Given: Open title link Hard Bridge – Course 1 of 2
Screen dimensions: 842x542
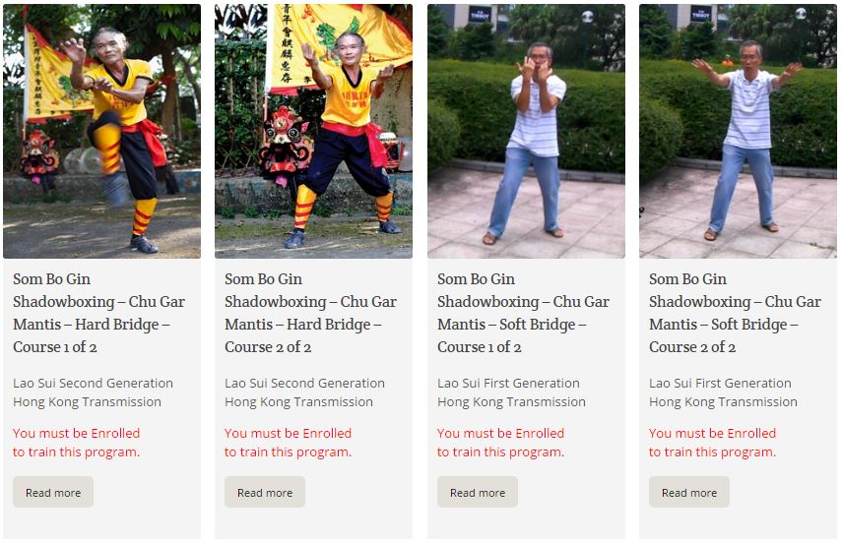Looking at the screenshot, I should pos(98,313).
